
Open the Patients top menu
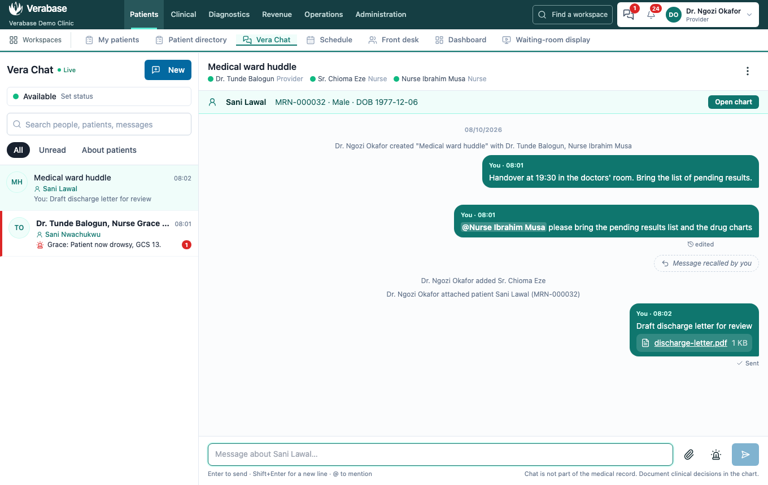click(144, 15)
